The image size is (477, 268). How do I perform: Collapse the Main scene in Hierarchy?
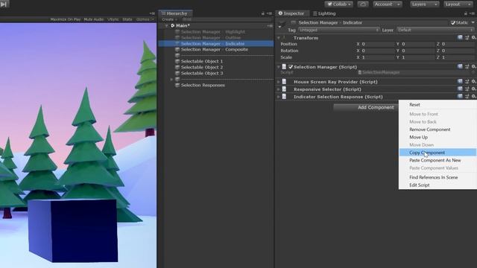167,26
